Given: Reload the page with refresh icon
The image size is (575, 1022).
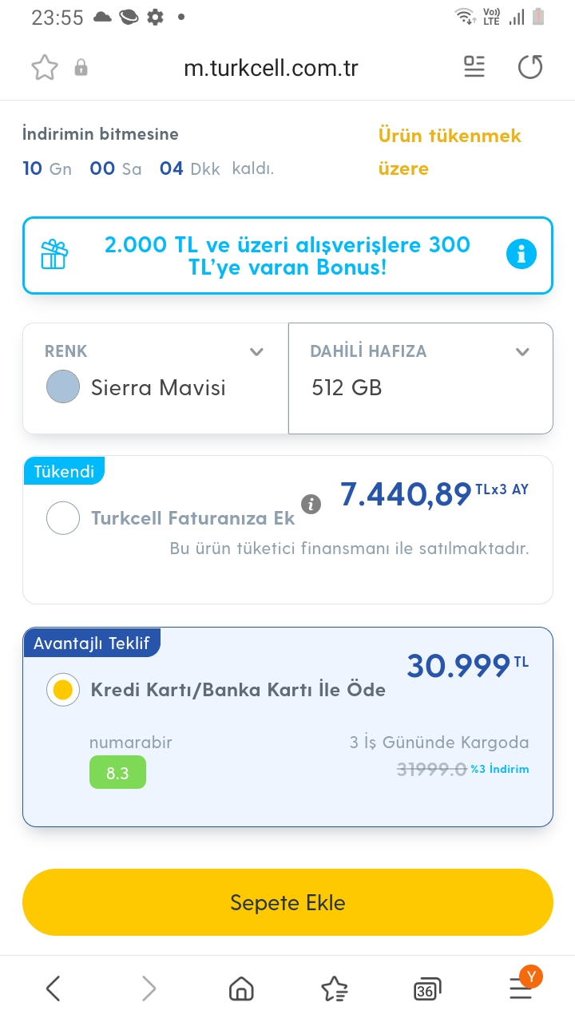Looking at the screenshot, I should [x=530, y=67].
